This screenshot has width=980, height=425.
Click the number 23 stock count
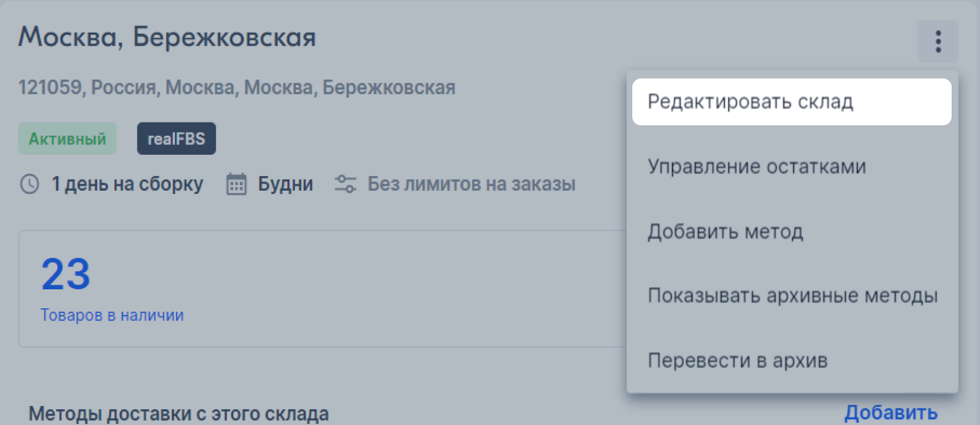(66, 274)
